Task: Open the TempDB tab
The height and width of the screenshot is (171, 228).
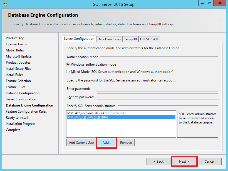Action: (130, 39)
